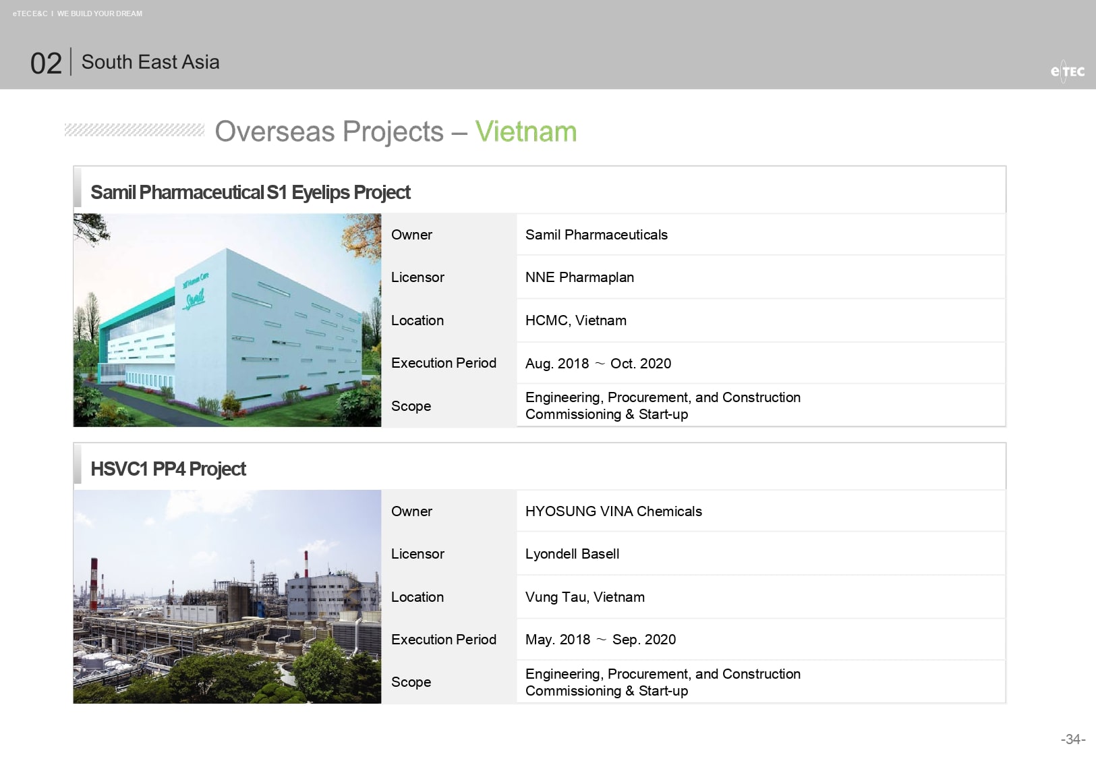Viewport: 1096px width, 759px height.
Task: Click 'eTEC E&C | WE BUILD YOUR DREAM' header text
Action: tap(78, 13)
